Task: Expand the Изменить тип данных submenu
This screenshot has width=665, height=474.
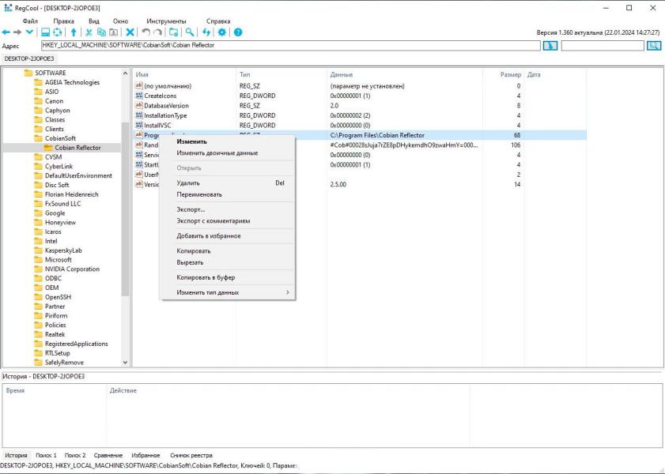Action: 227,292
